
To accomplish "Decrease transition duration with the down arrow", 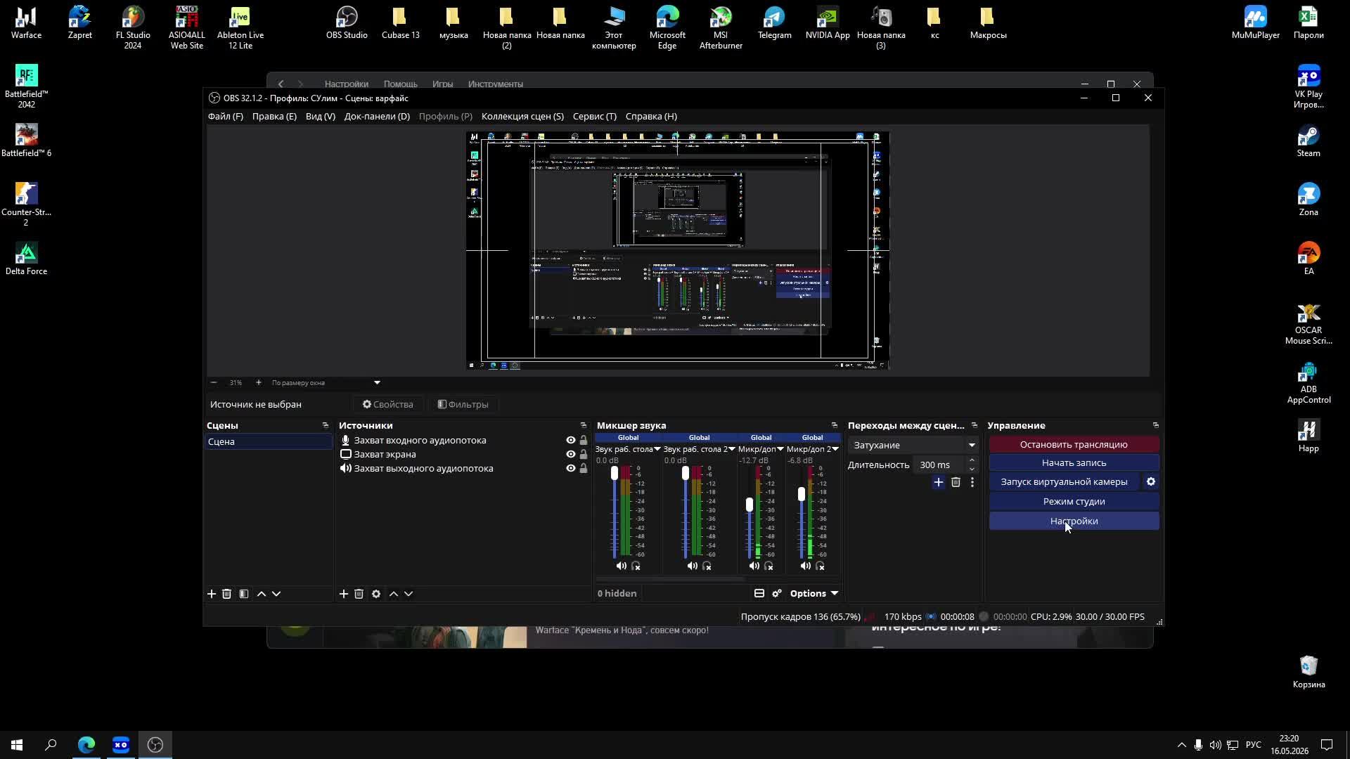I will point(972,469).
